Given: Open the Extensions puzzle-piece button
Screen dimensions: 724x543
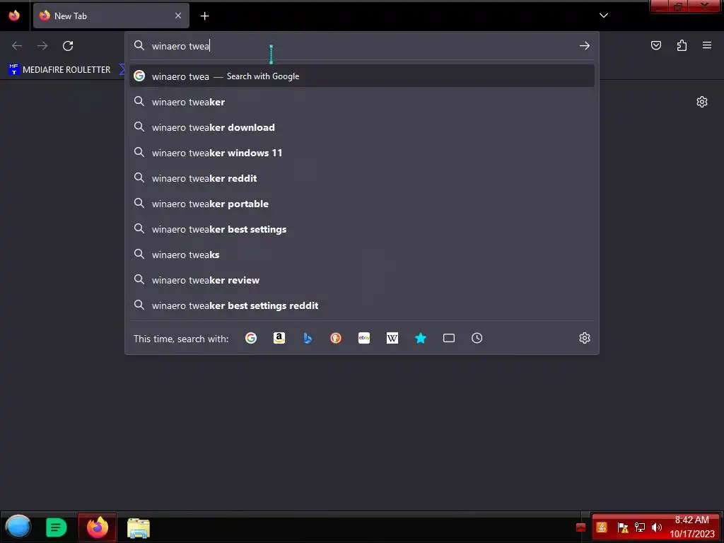Looking at the screenshot, I should click(682, 45).
